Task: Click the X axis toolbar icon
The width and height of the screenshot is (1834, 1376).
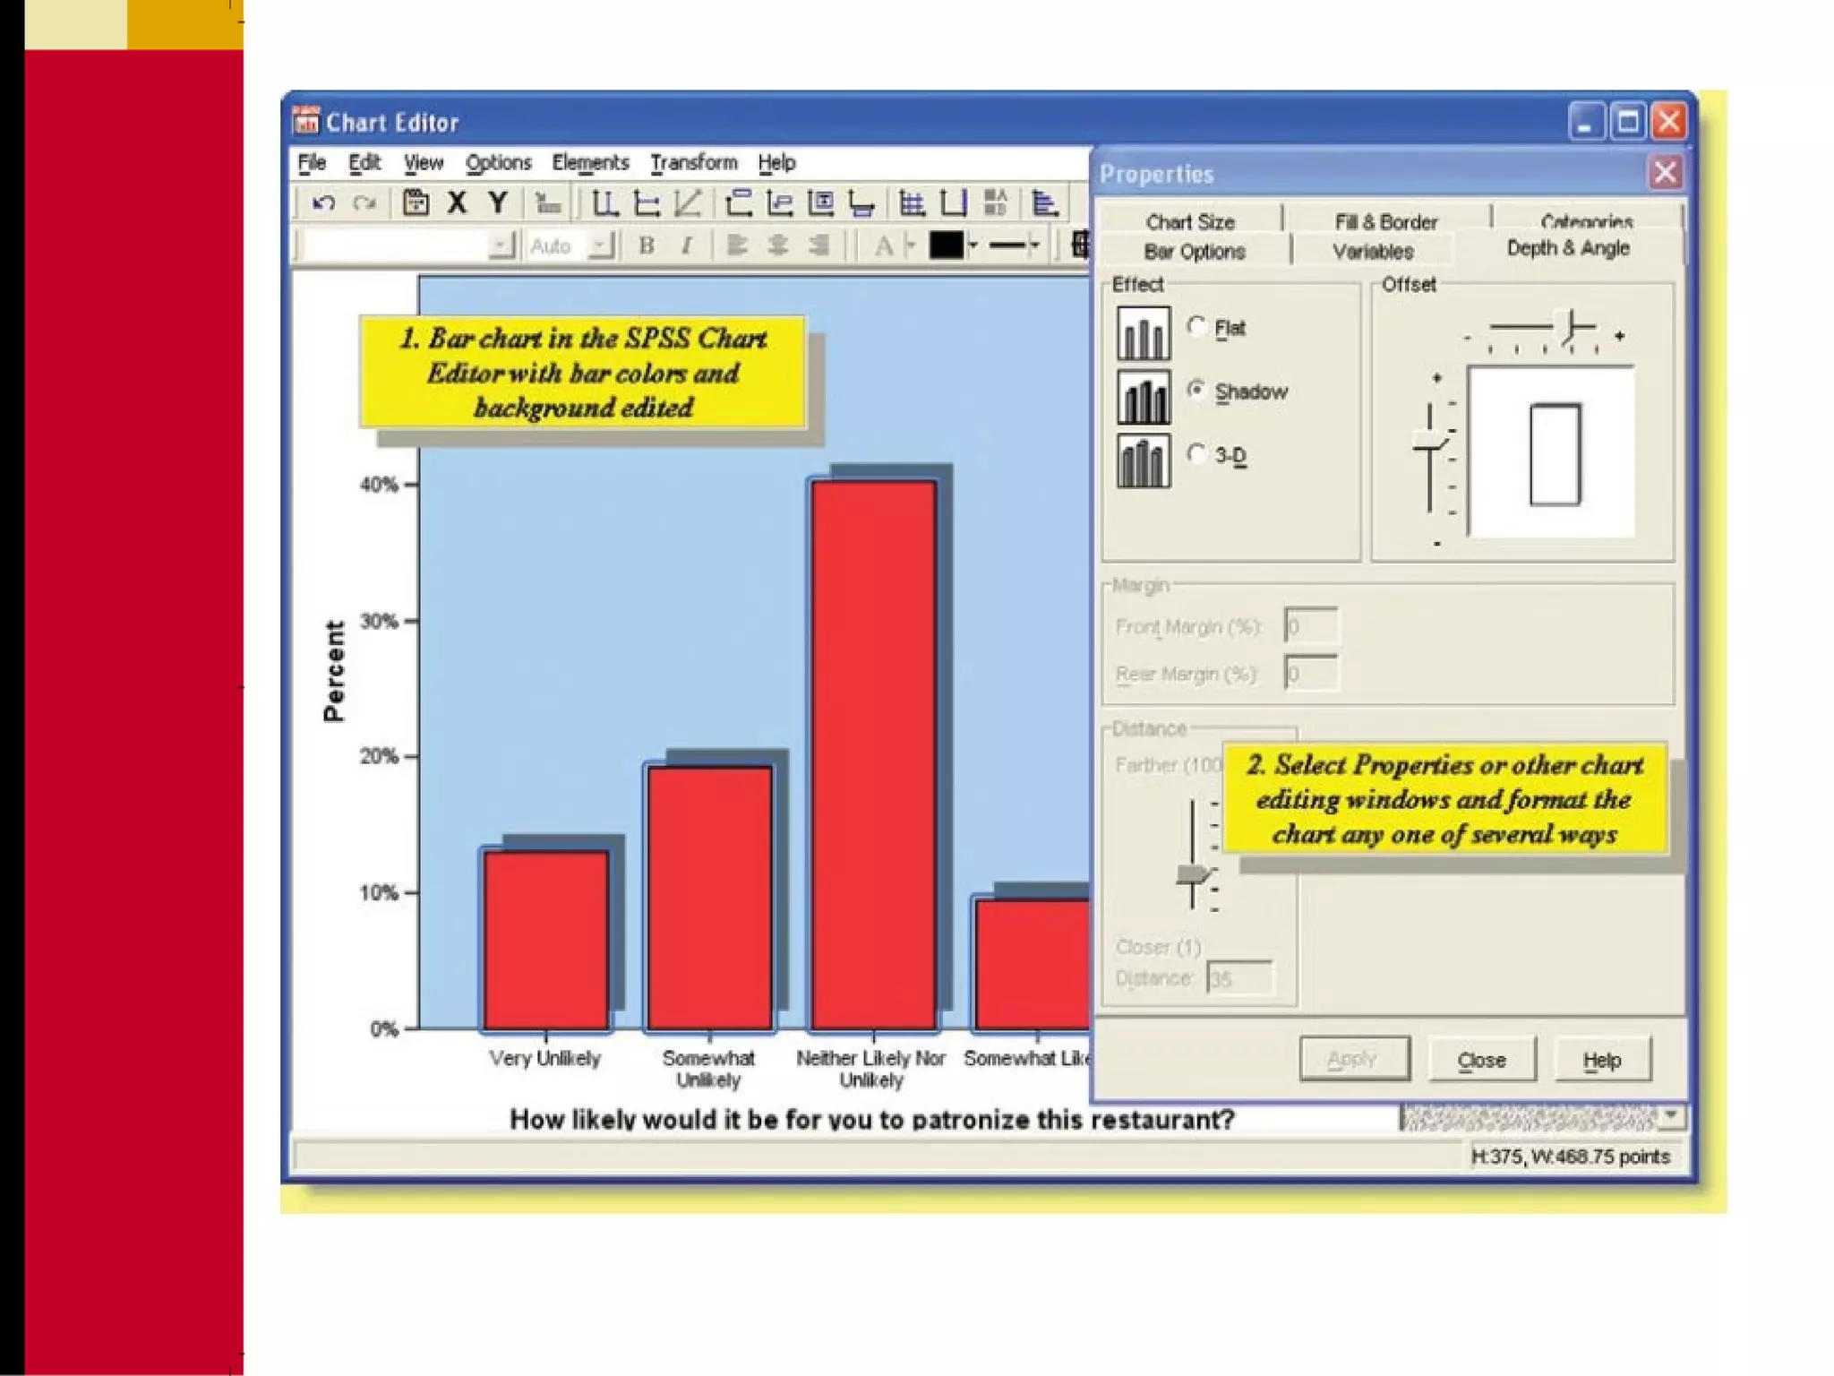Action: (x=457, y=203)
